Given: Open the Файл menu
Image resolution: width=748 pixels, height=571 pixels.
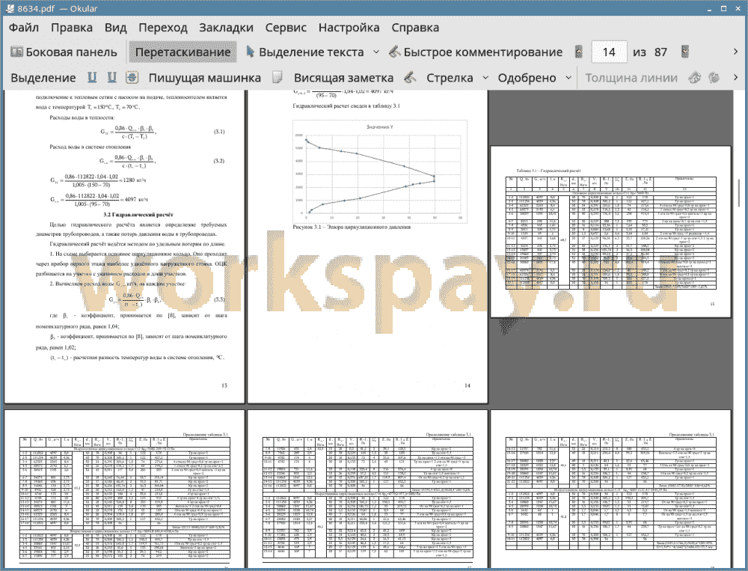Looking at the screenshot, I should [x=24, y=28].
